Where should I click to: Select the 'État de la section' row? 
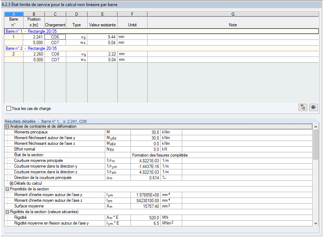coord(158,155)
